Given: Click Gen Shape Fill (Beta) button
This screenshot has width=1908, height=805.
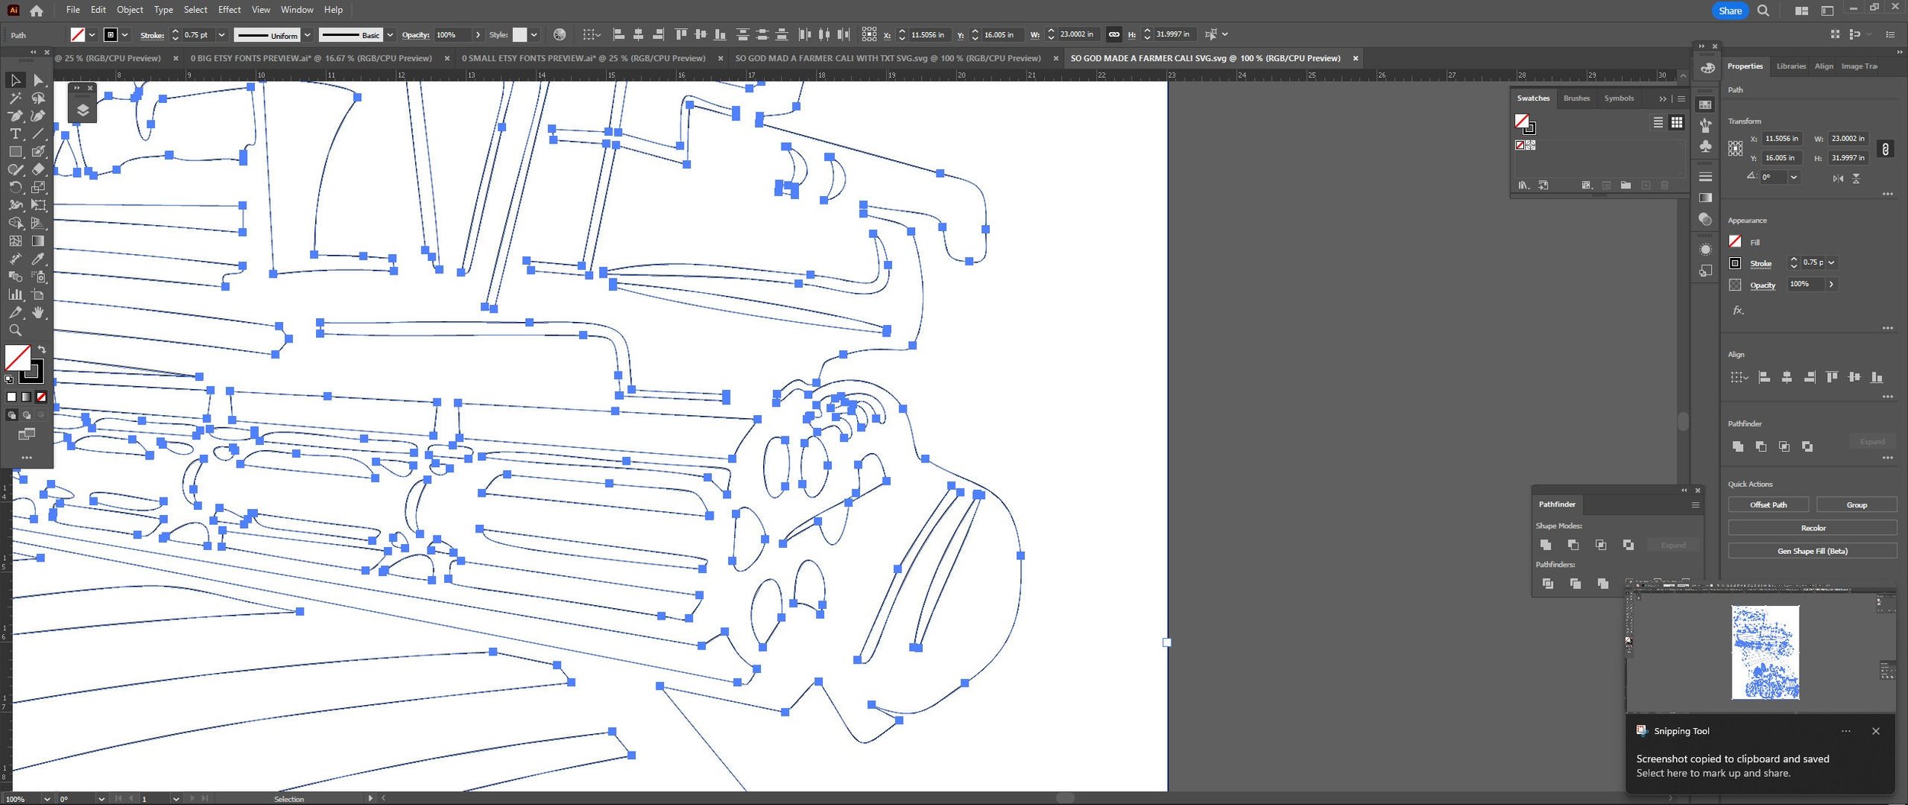Looking at the screenshot, I should [x=1813, y=551].
